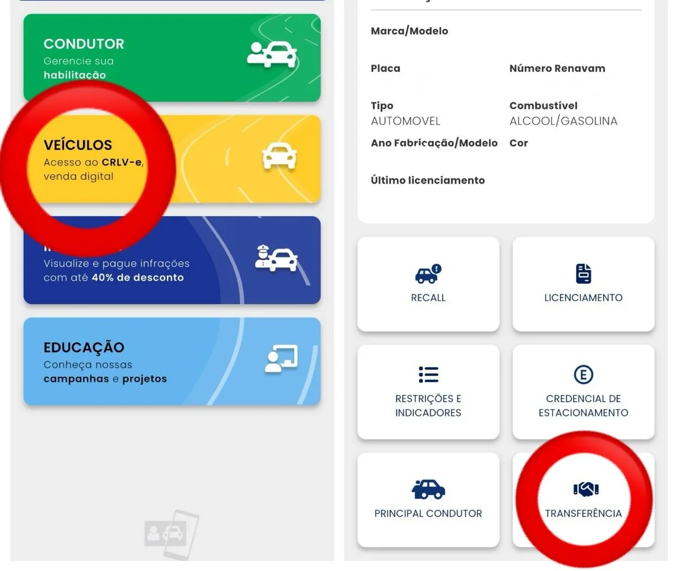The width and height of the screenshot is (678, 571).
Task: Select the screen icon on the EDUCAÇÃO card
Action: pyautogui.click(x=282, y=360)
